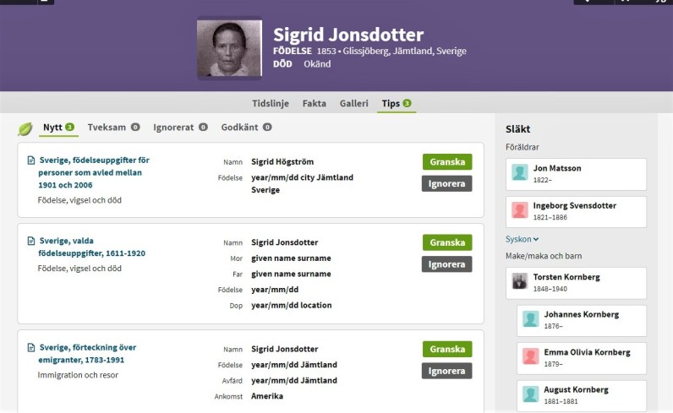The height and width of the screenshot is (413, 673).
Task: Go to the Galleri tab
Action: [353, 103]
